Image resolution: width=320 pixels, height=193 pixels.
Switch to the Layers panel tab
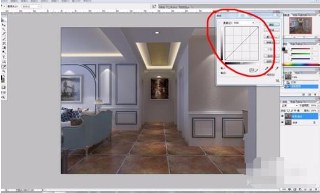285,102
